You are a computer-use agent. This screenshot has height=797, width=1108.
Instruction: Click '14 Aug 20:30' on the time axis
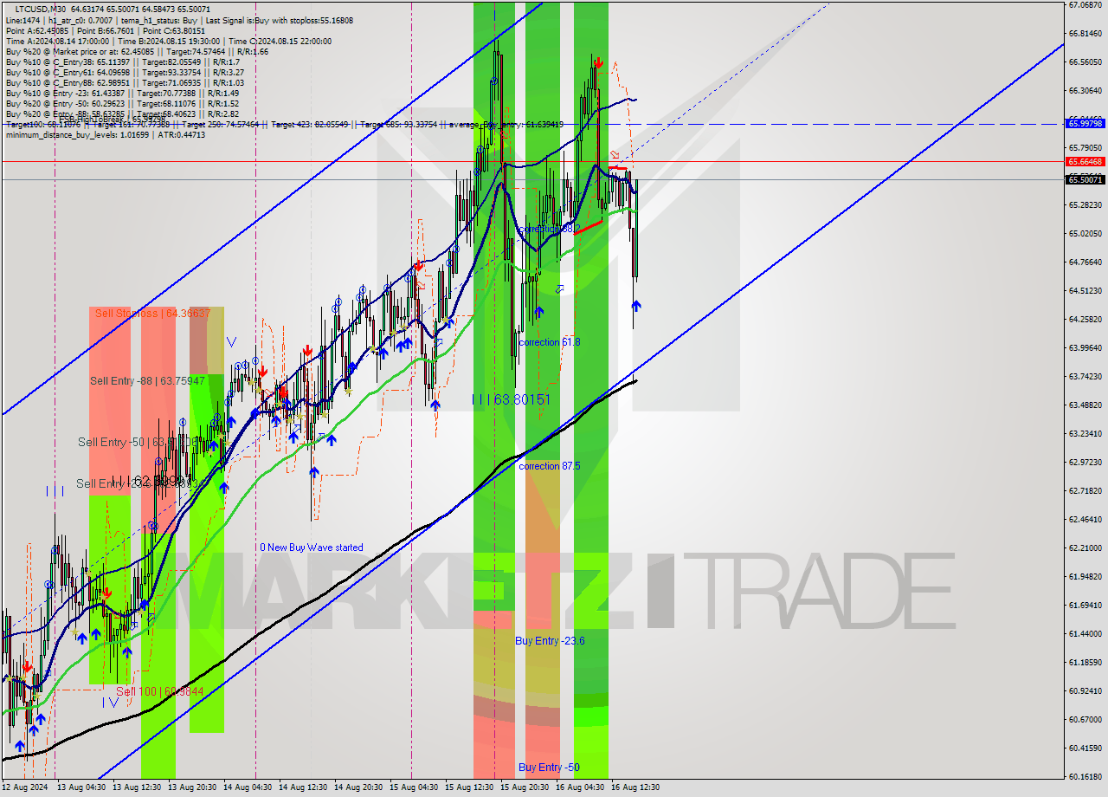click(x=358, y=787)
